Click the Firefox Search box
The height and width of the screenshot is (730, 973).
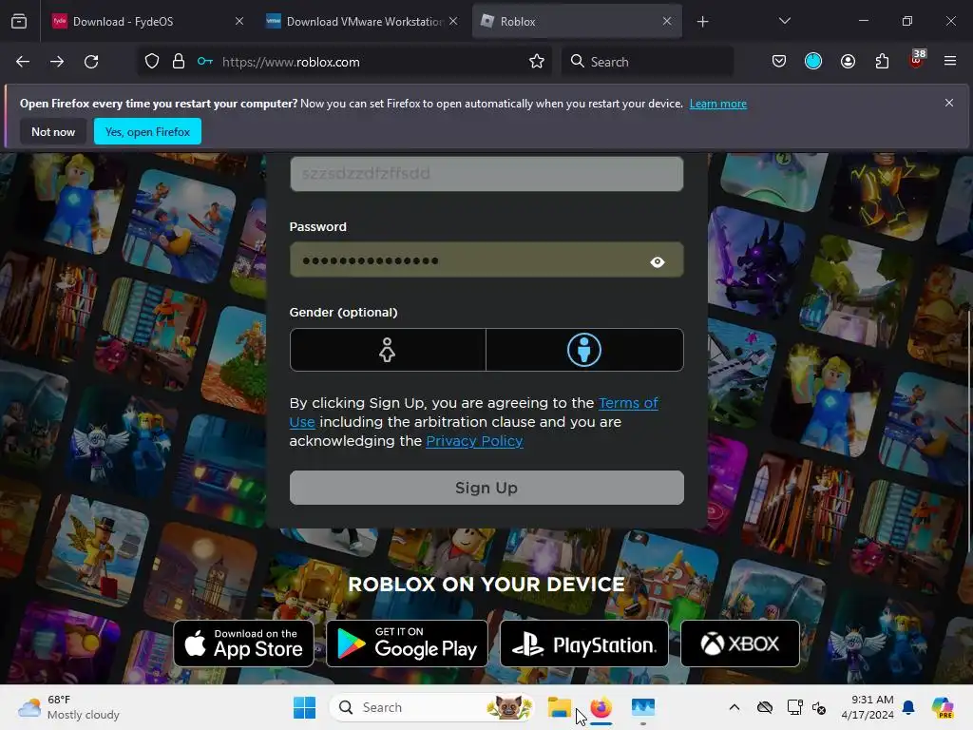click(x=648, y=62)
